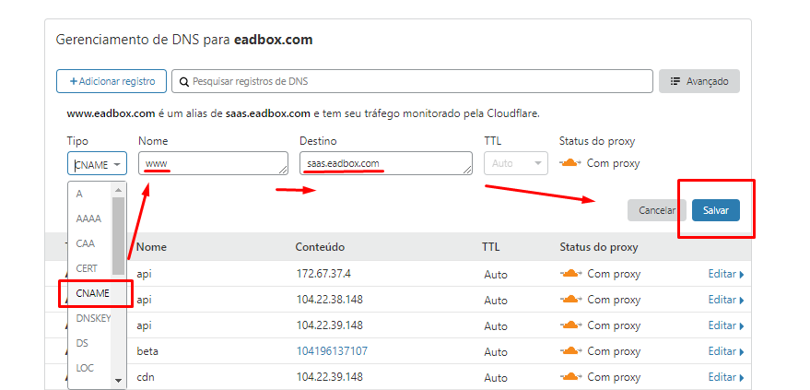Edit the cdn record
The height and width of the screenshot is (390, 810).
coord(726,377)
